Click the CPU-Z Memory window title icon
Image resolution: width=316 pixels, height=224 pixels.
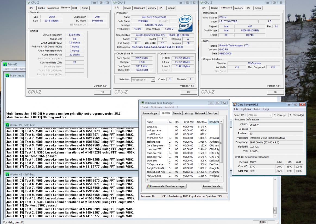[29, 3]
